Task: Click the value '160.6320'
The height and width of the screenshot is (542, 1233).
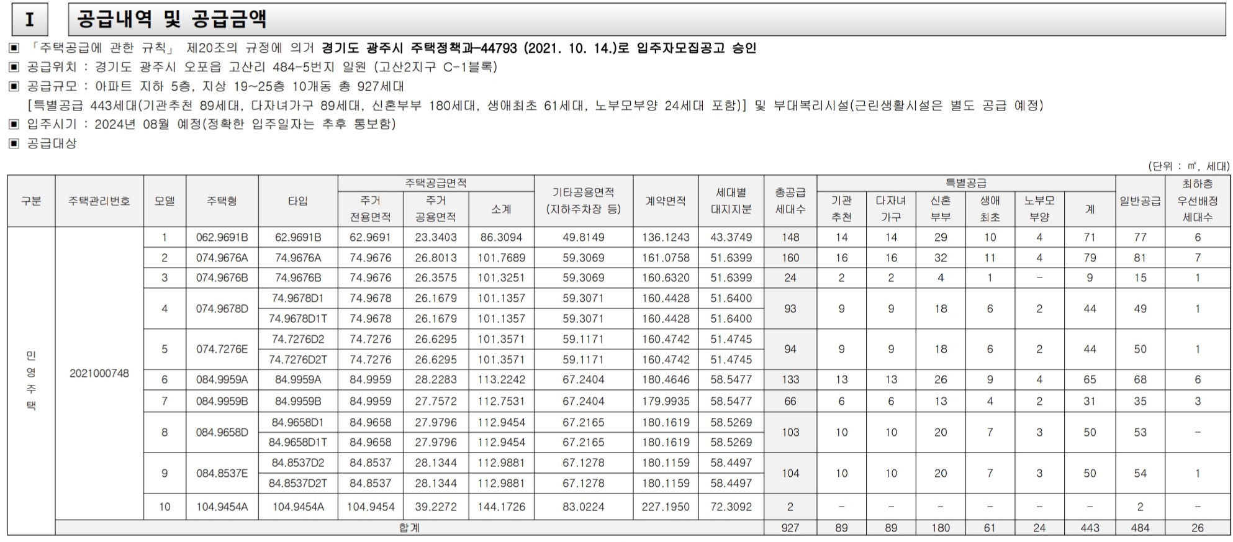Action: point(666,278)
